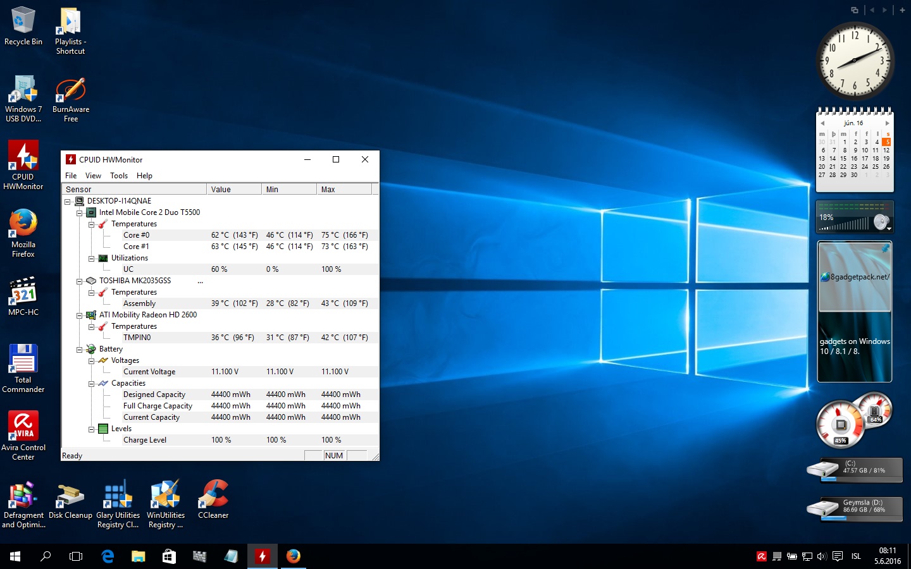Open the Recycle Bin desktop icon

[23, 25]
